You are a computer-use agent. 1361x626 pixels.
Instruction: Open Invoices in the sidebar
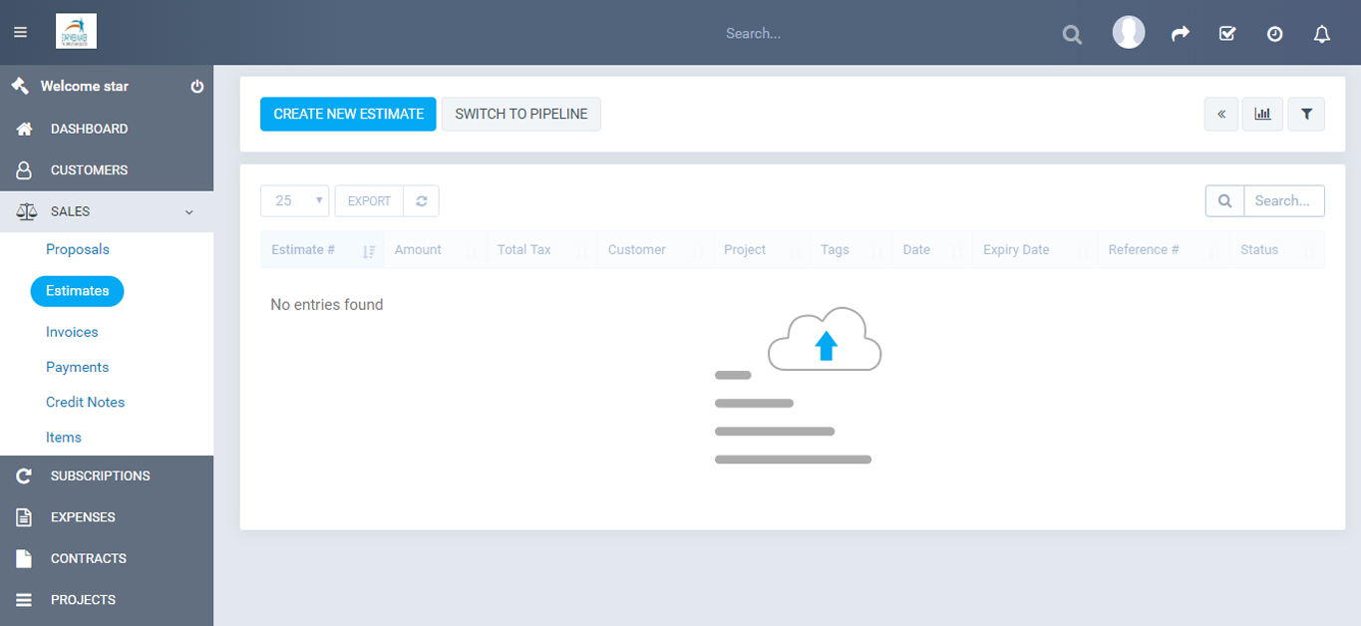tap(72, 332)
